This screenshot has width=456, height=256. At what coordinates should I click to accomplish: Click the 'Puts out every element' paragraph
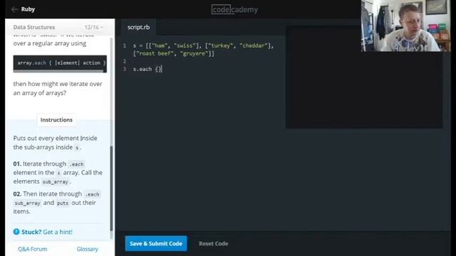pos(56,142)
